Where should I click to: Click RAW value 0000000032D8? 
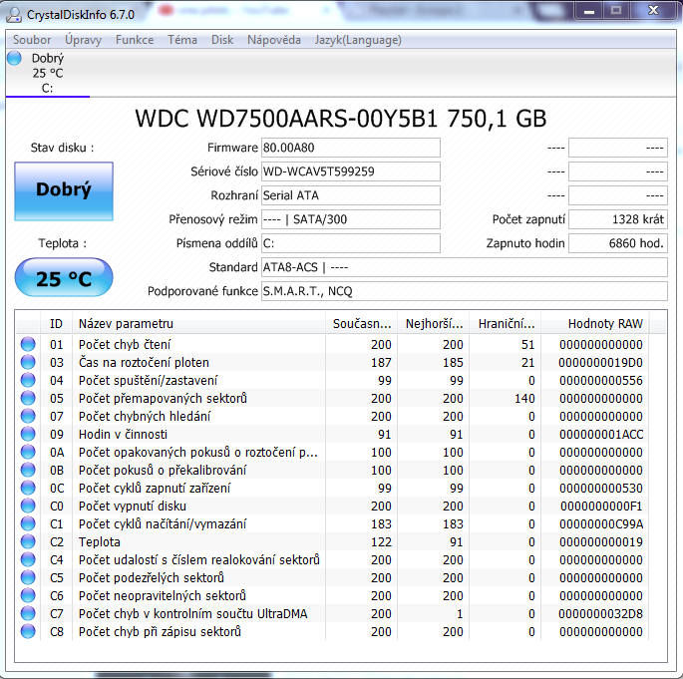pos(600,613)
